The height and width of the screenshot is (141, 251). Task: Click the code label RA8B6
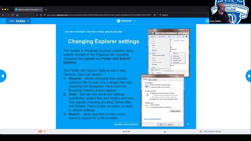pyautogui.click(x=20, y=21)
